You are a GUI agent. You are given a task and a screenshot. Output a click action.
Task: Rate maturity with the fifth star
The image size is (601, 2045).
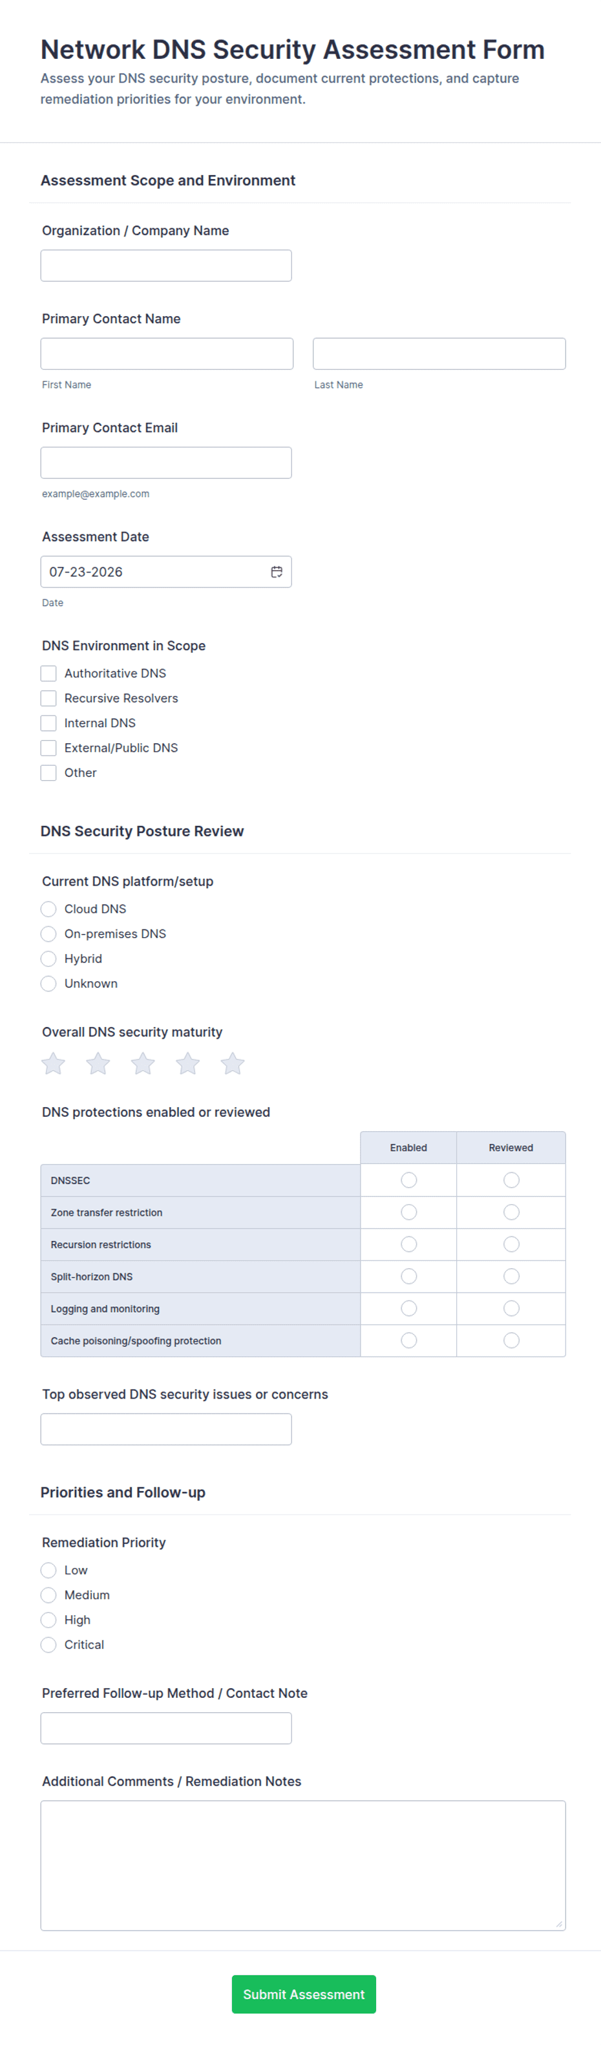click(x=233, y=1064)
